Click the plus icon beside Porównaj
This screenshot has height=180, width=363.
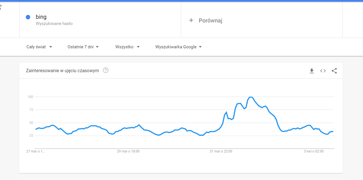(x=191, y=20)
